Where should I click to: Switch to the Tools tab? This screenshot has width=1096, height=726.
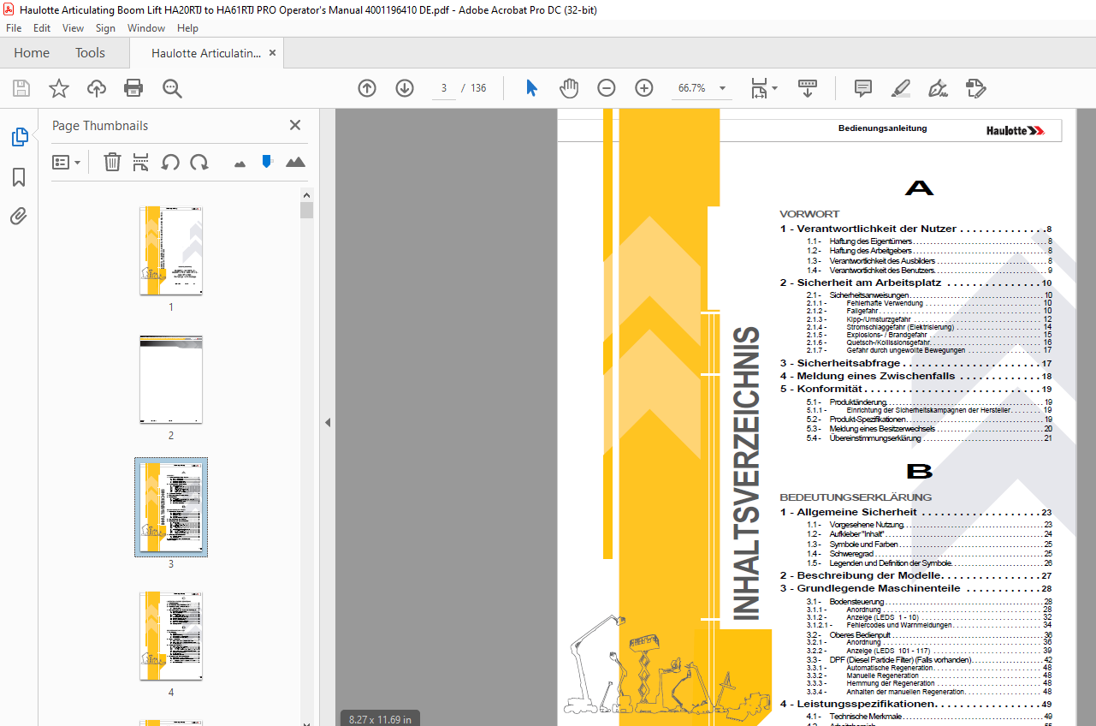tap(90, 53)
